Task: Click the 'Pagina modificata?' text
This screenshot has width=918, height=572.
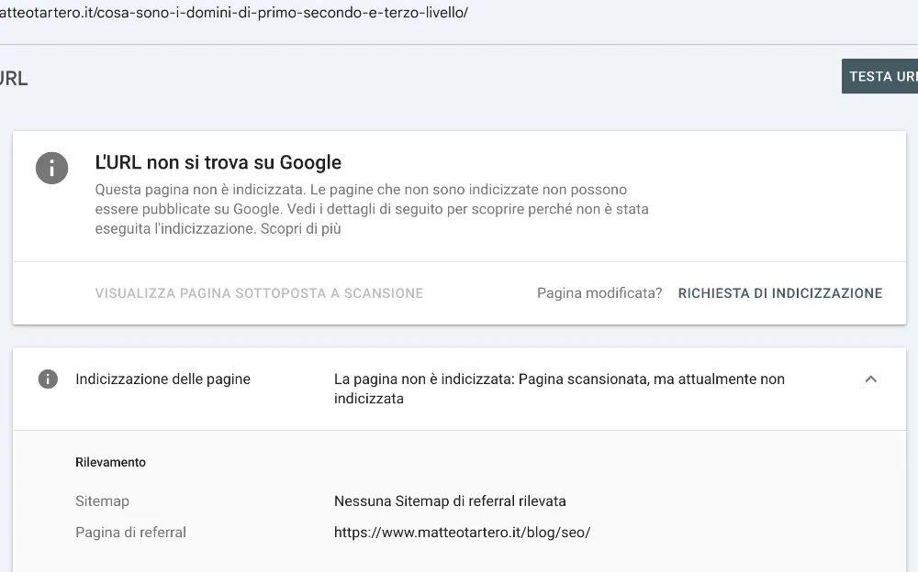Action: click(x=599, y=293)
